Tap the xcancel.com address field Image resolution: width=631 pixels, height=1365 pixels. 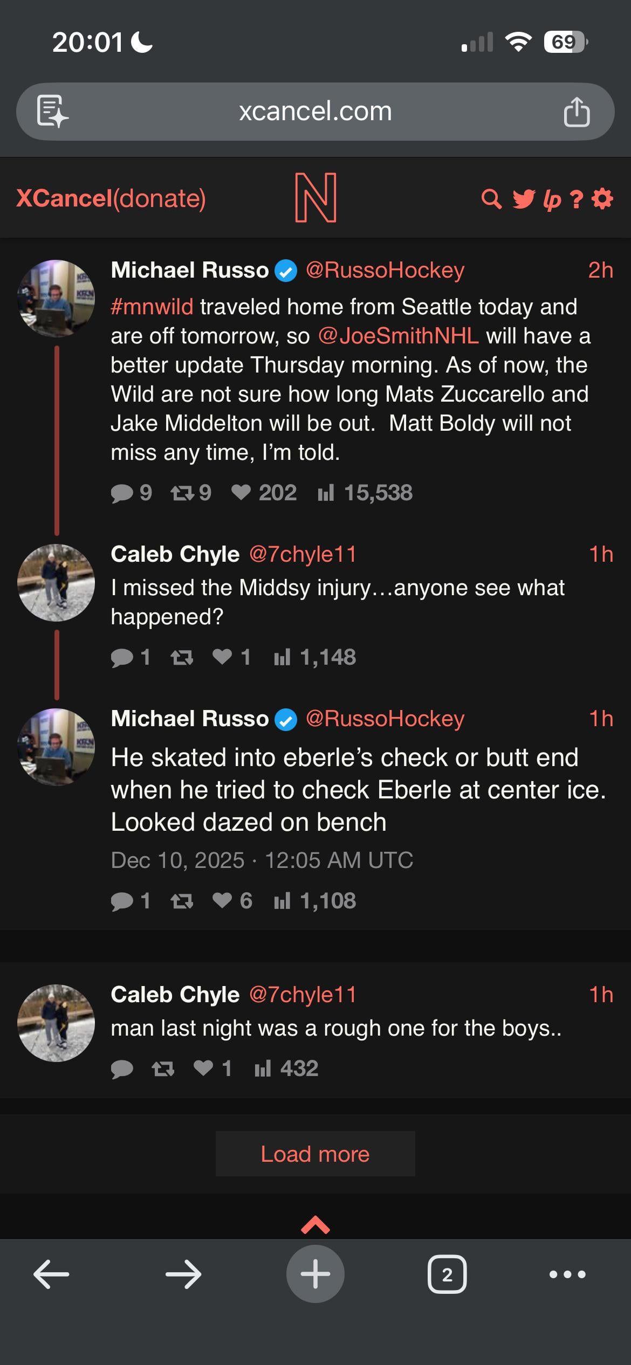point(315,112)
